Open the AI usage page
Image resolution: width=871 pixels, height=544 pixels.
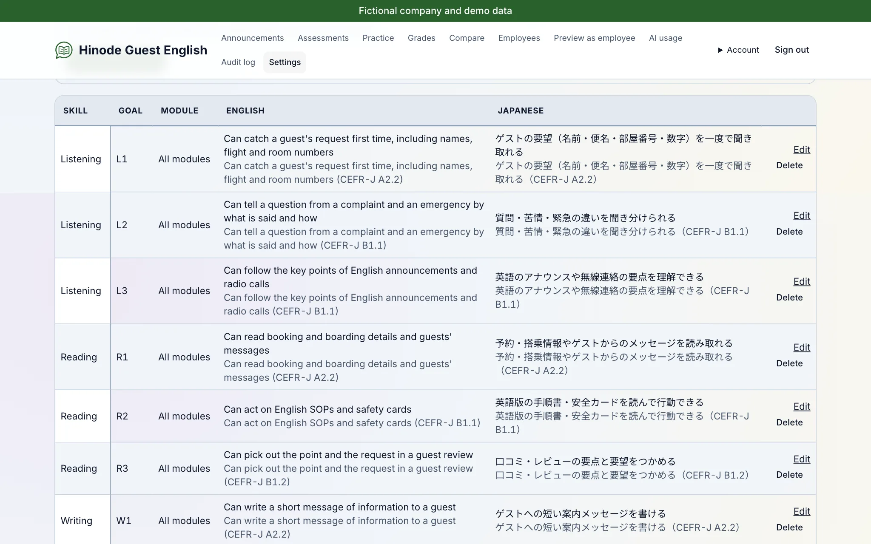[x=666, y=38]
